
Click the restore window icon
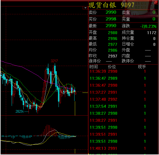pos(156,3)
